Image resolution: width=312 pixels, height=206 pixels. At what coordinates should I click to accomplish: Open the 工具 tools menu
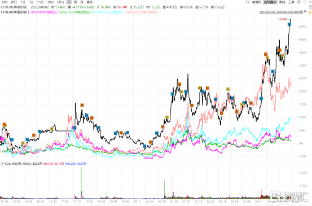pos(291,2)
